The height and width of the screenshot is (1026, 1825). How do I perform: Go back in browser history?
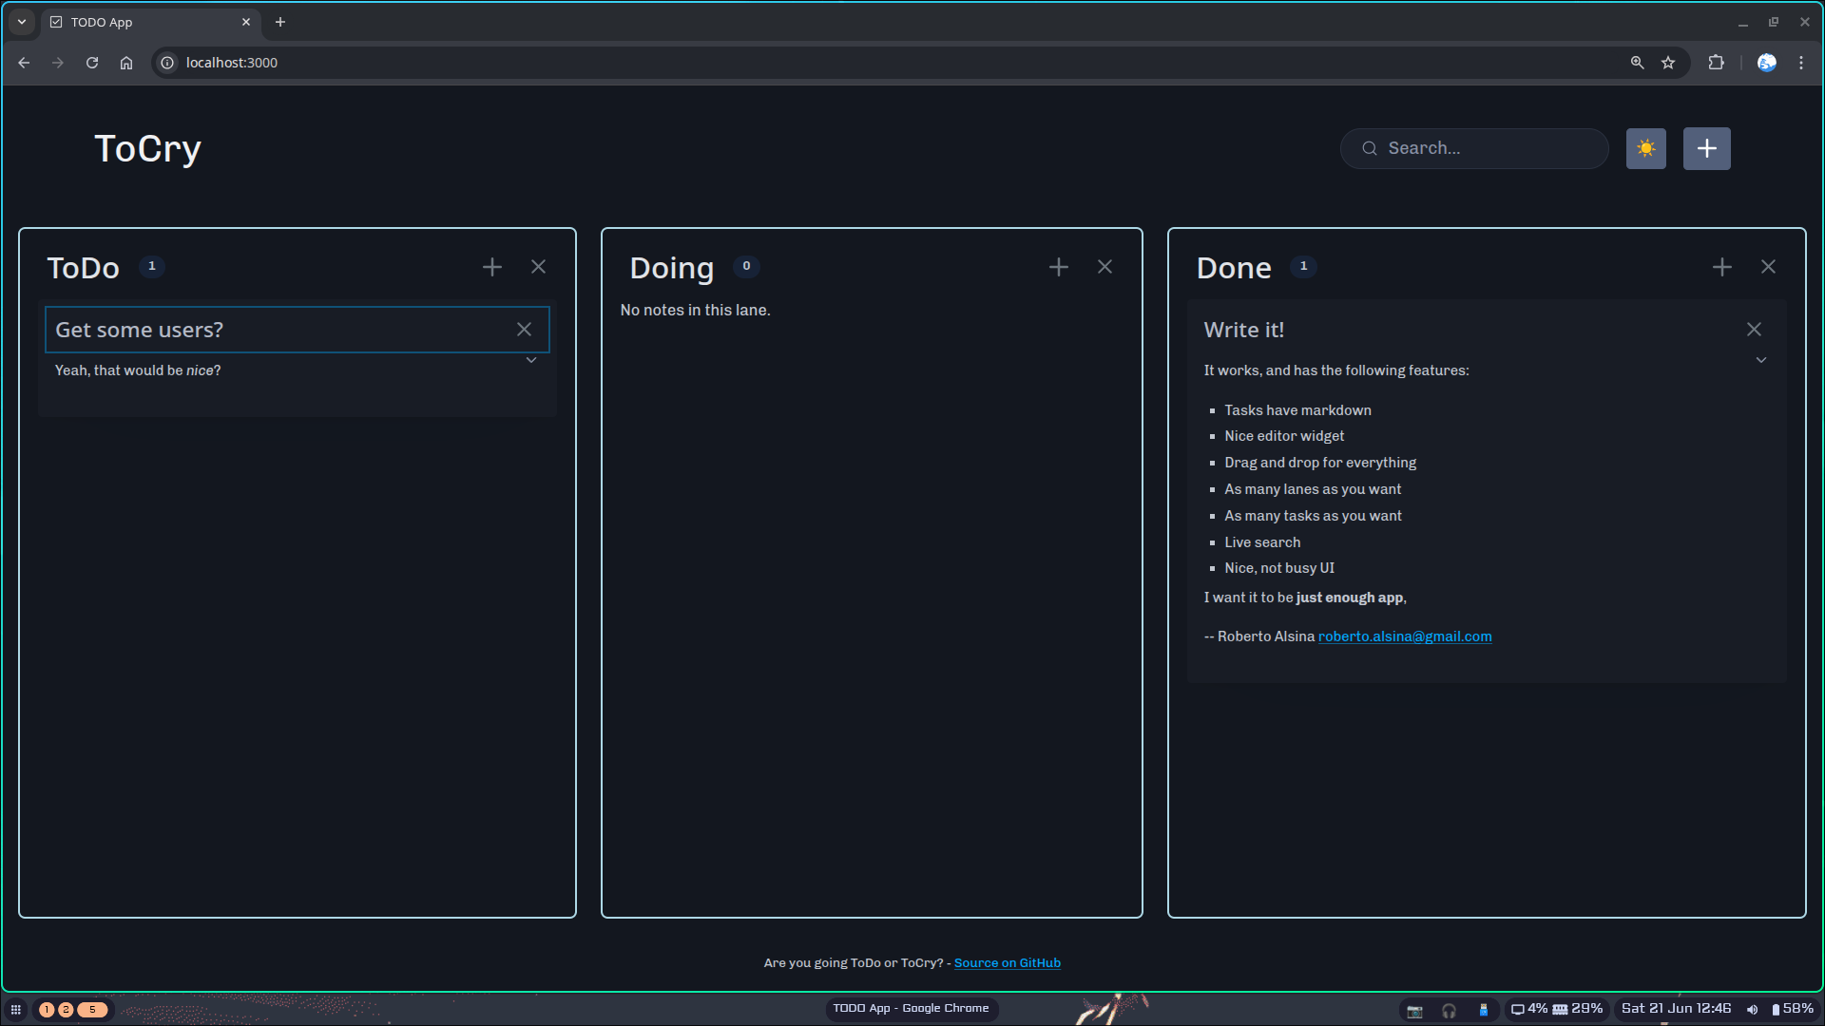pos(24,63)
